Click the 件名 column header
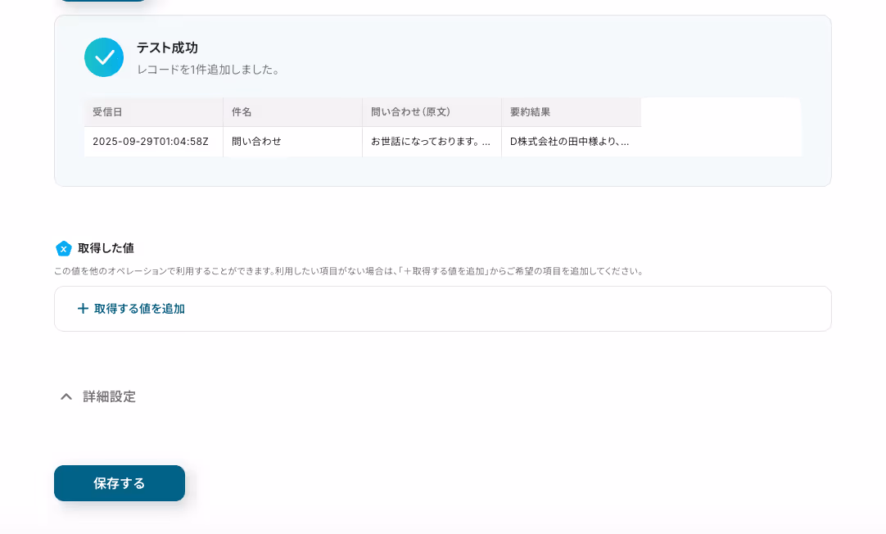Viewport: 886px width, 534px height. coord(292,112)
